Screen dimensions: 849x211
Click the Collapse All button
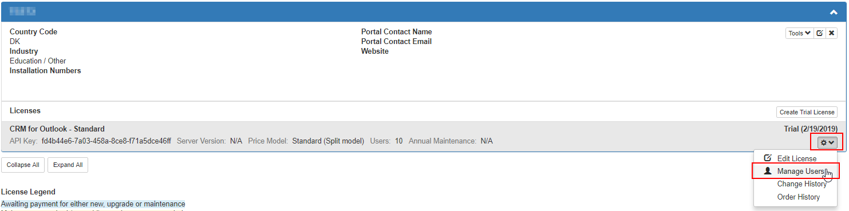pyautogui.click(x=23, y=165)
